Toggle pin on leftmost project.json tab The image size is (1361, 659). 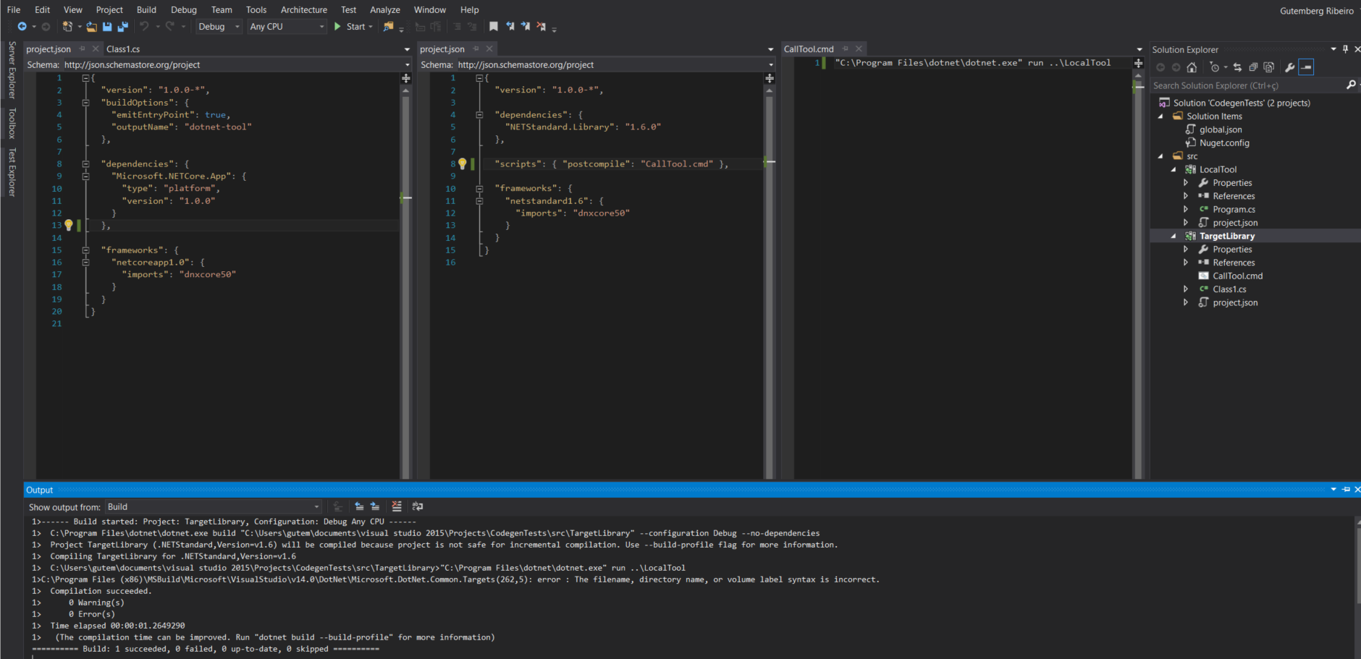pos(82,48)
